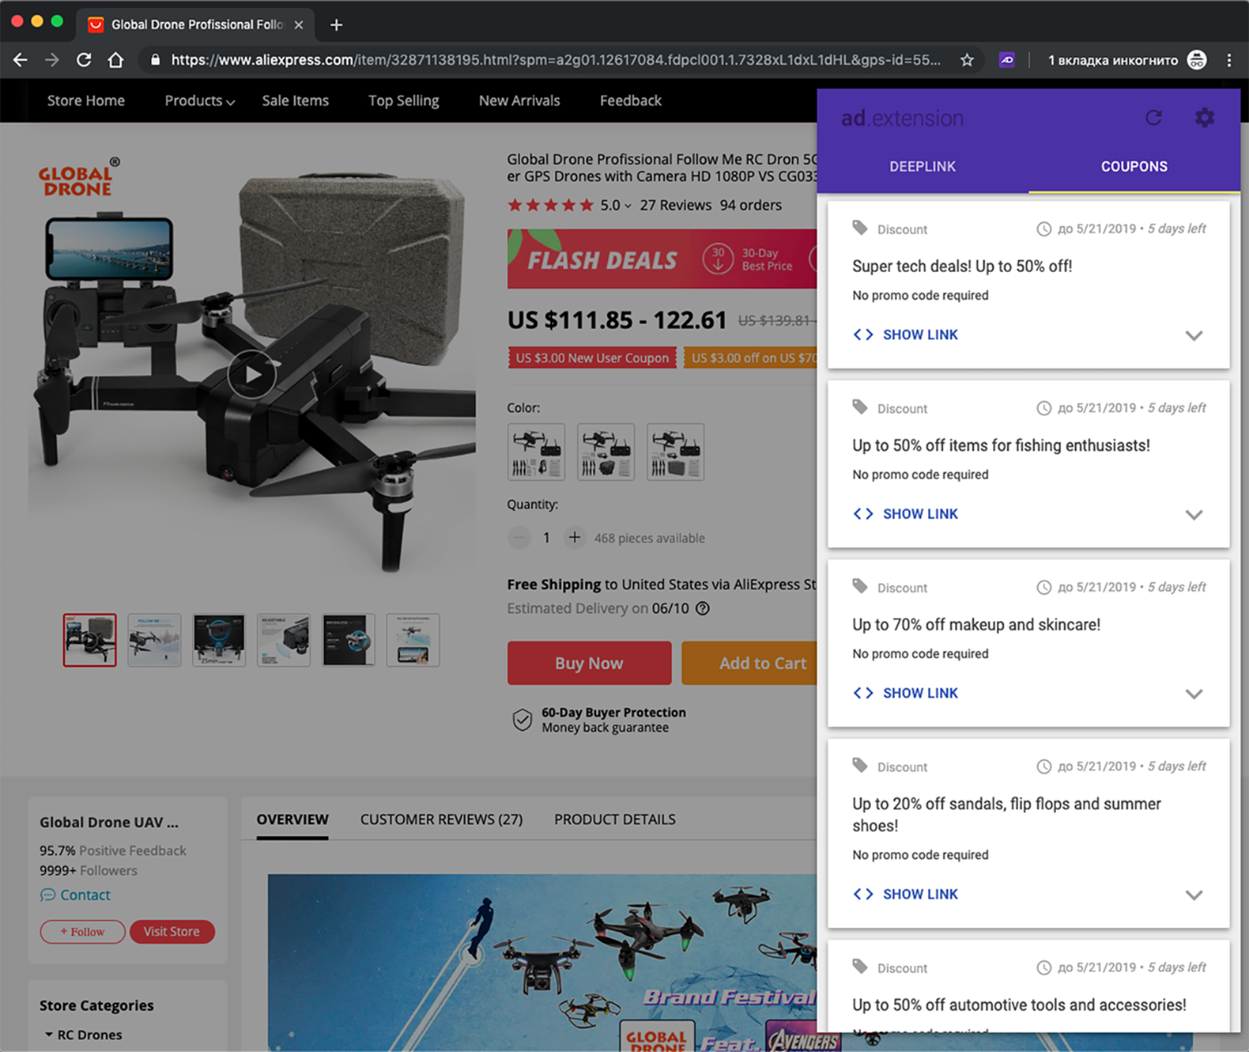This screenshot has height=1052, width=1249.
Task: Click the Add to Cart button
Action: pos(749,663)
